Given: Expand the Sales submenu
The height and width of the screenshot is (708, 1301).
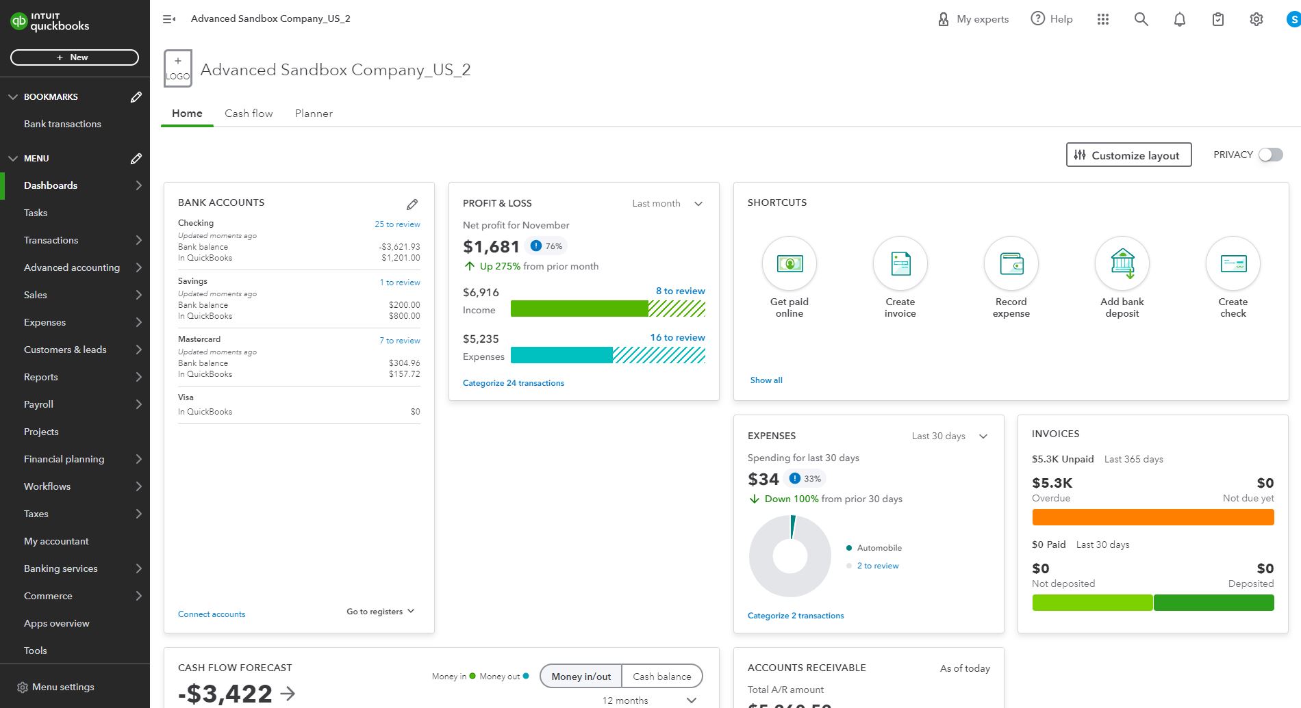Looking at the screenshot, I should click(x=139, y=295).
